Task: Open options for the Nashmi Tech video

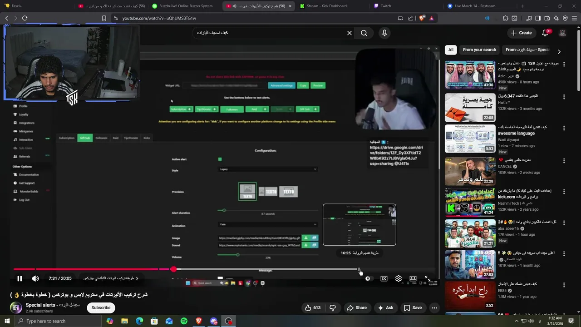Action: click(x=564, y=192)
